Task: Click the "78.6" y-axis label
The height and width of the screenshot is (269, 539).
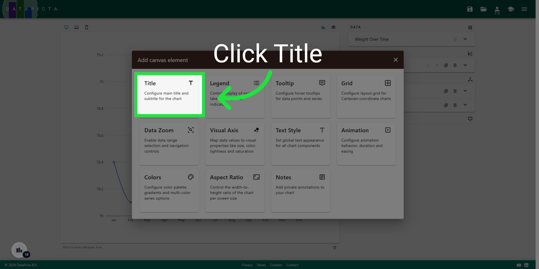Action: point(100,135)
